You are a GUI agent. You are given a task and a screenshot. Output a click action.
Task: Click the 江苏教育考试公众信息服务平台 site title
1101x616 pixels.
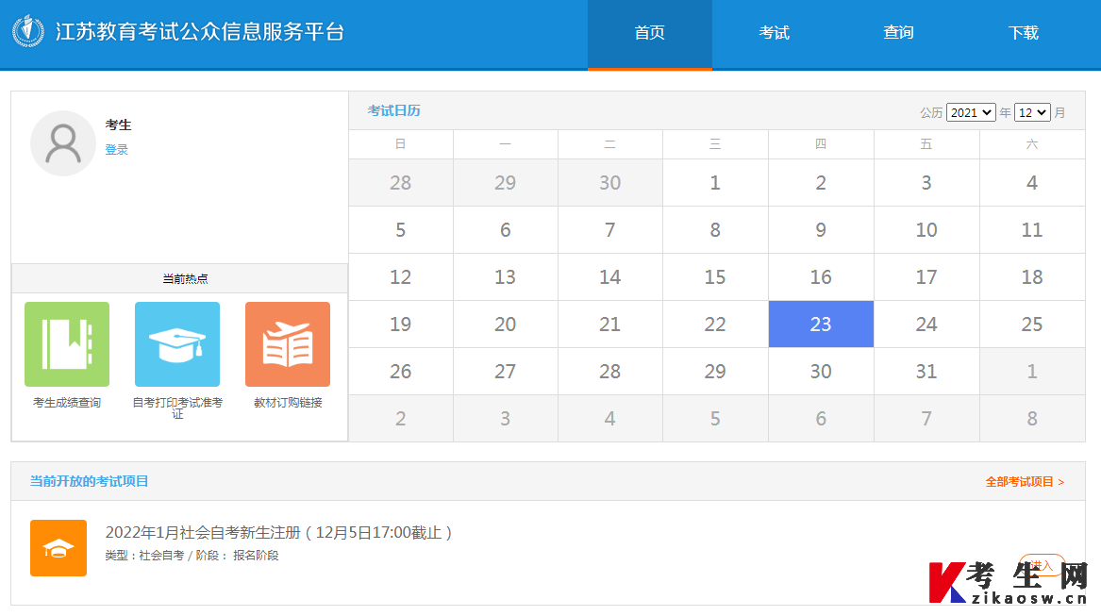point(200,32)
